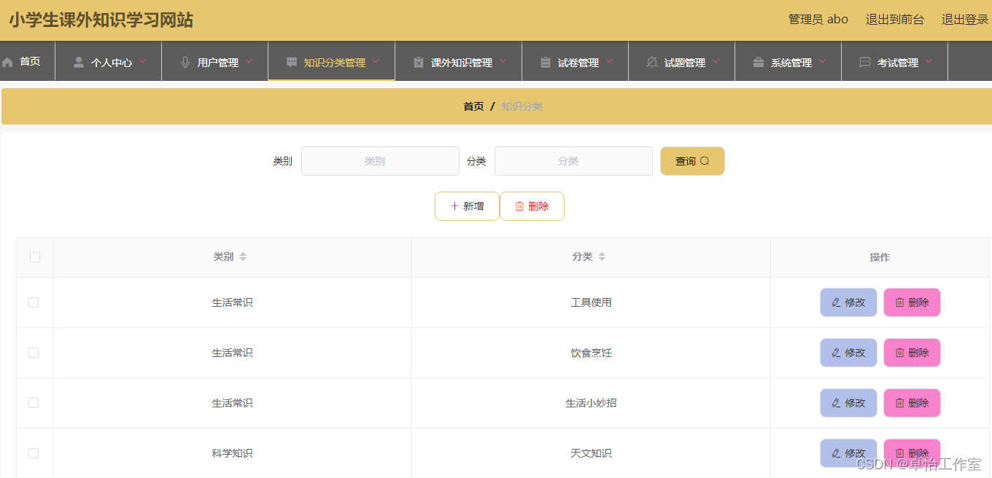This screenshot has width=992, height=478.
Task: Click the trash icon in top 删除 button
Action: (x=519, y=206)
